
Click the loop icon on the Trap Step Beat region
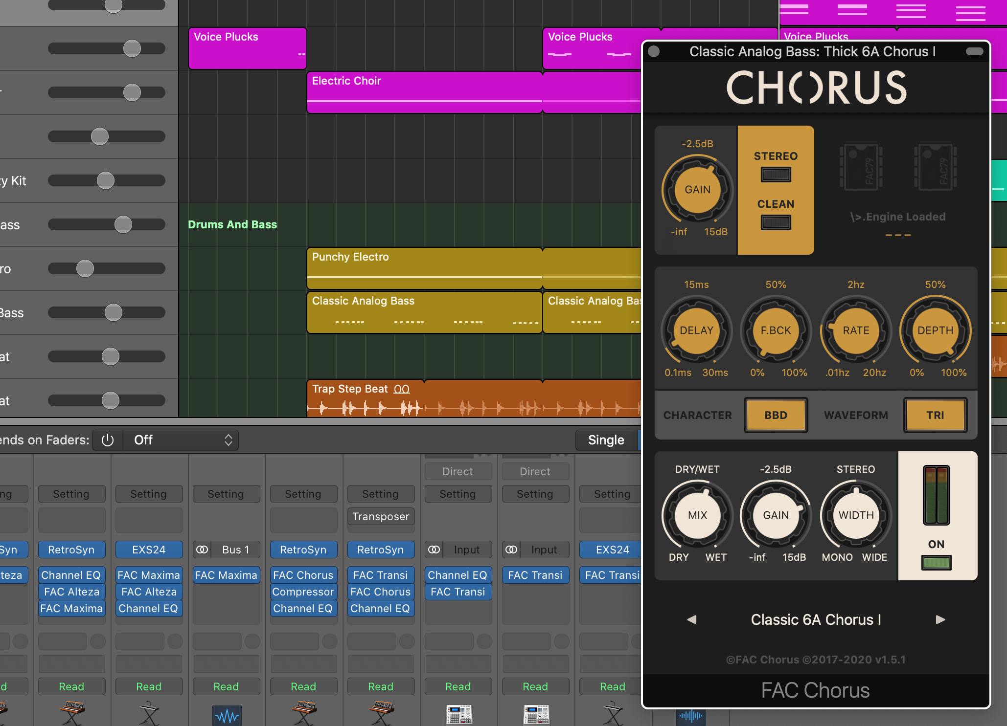[402, 389]
